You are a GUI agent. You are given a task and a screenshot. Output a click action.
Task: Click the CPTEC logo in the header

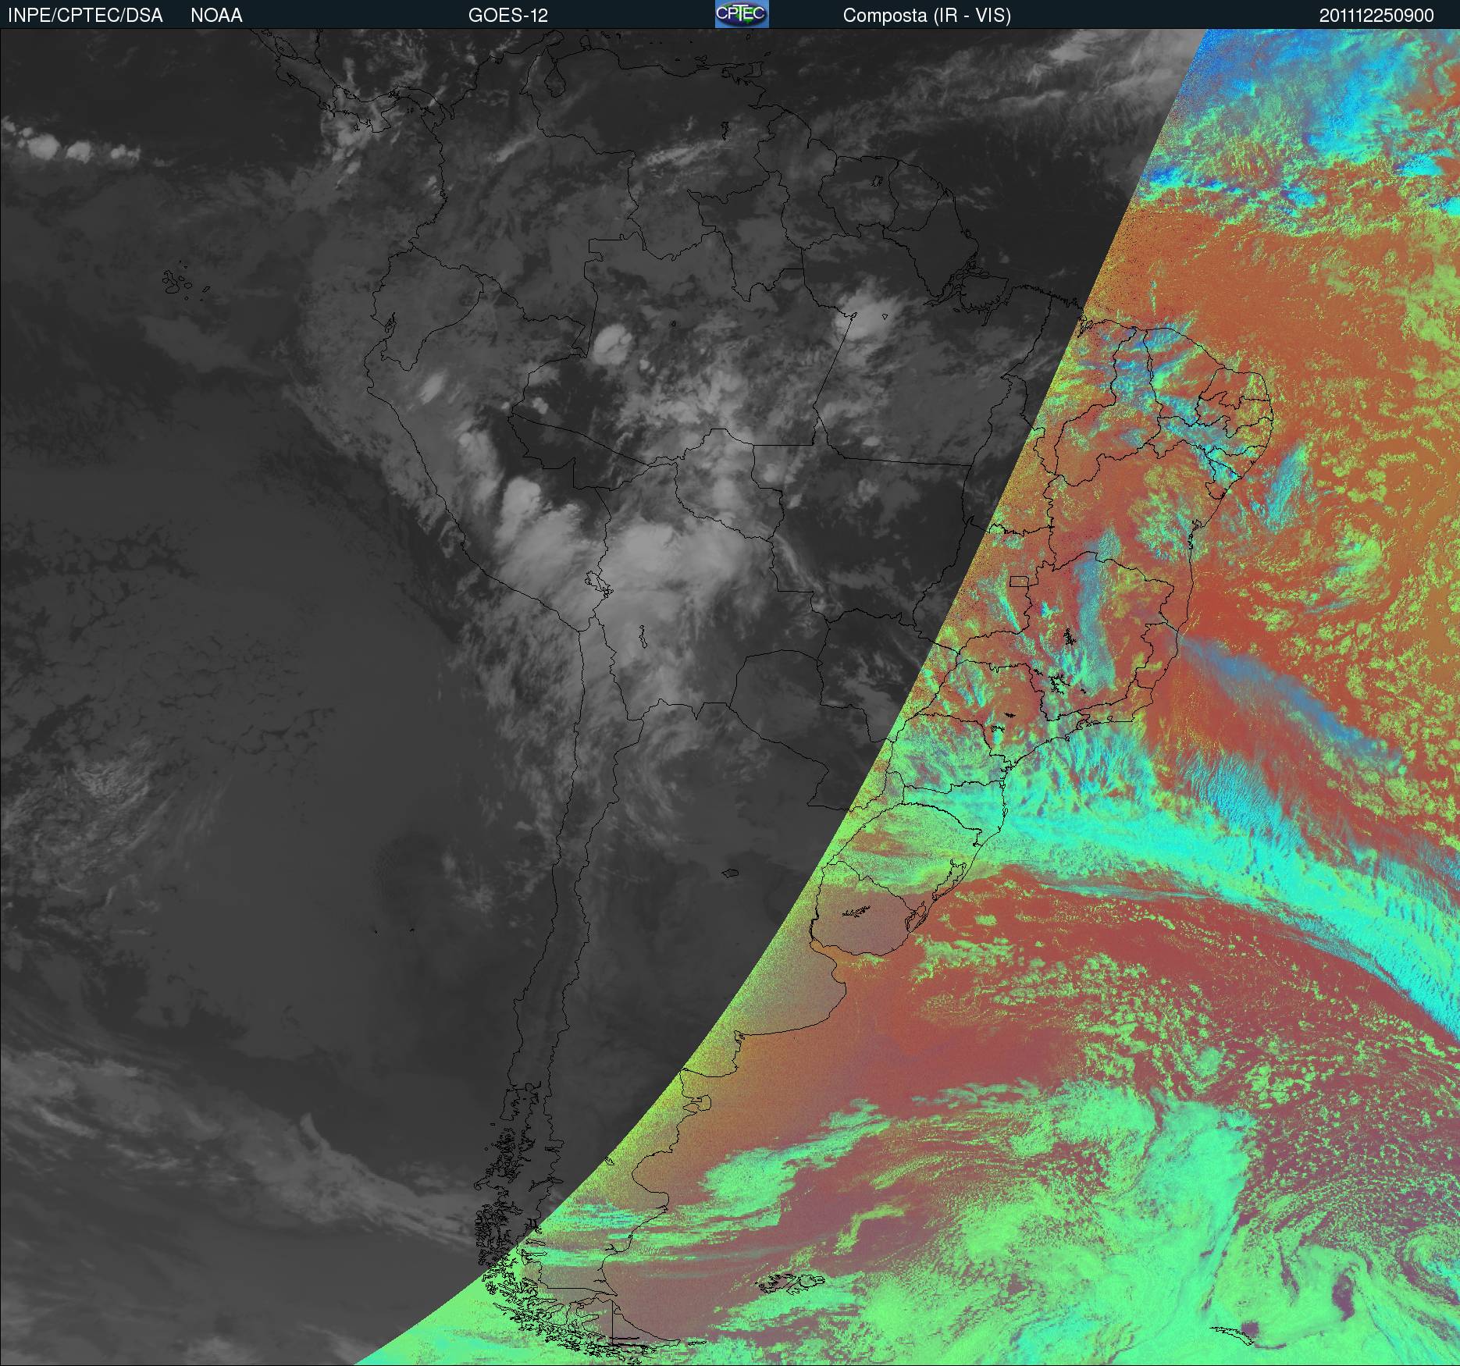pos(742,14)
